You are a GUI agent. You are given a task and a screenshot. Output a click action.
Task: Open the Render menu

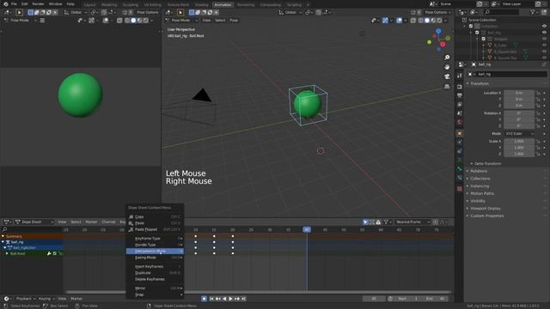[38, 4]
